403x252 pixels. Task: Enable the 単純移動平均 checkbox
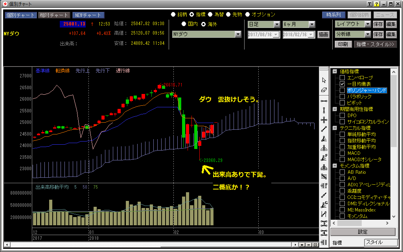342,134
